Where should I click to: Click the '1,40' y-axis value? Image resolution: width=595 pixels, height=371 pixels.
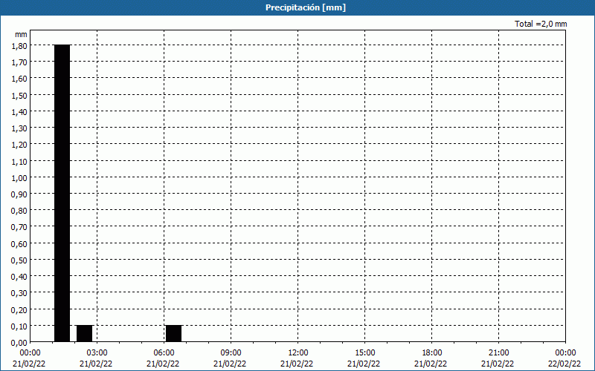coord(19,112)
